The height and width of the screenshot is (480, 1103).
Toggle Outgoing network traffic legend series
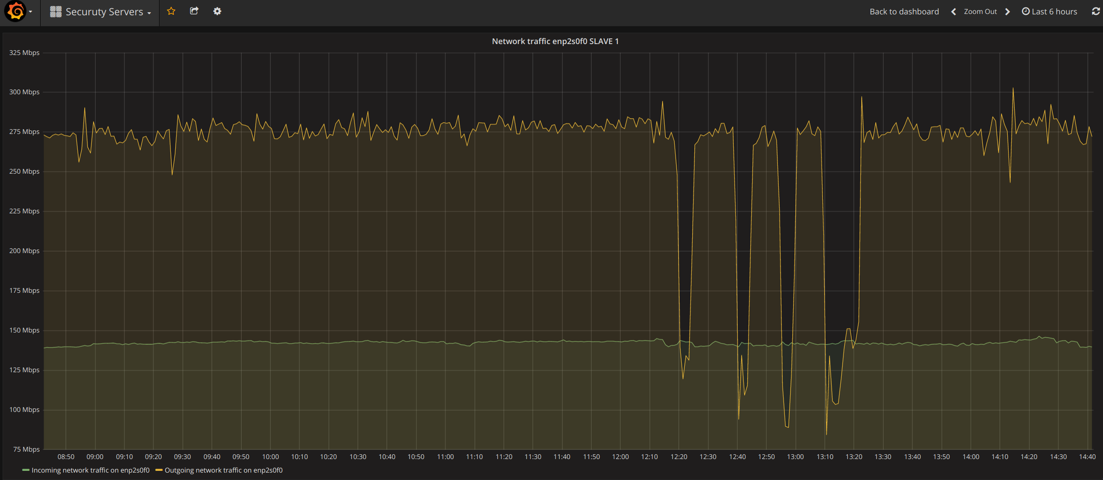pyautogui.click(x=223, y=470)
